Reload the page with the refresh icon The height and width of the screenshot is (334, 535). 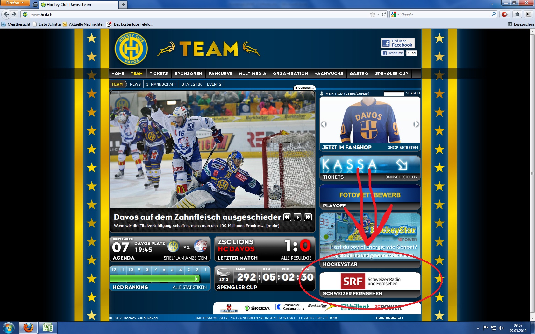coord(384,14)
